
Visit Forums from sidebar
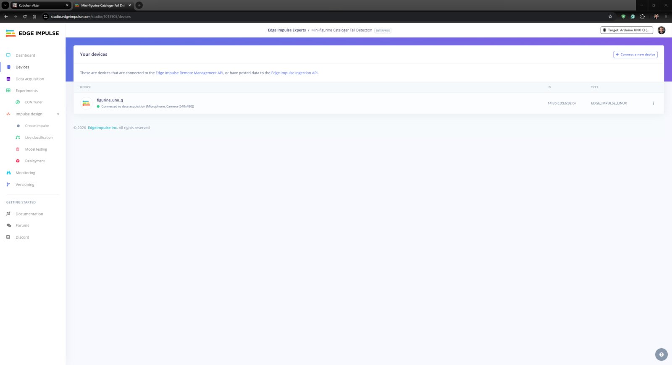point(22,226)
